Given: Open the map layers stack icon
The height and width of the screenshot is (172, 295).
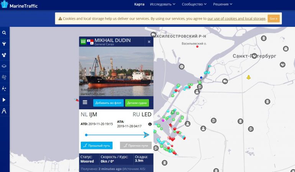Looking at the screenshot, I should [x=4, y=66].
